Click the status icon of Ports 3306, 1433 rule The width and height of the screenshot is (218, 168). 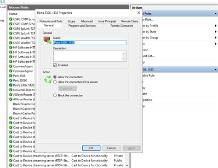point(11,85)
